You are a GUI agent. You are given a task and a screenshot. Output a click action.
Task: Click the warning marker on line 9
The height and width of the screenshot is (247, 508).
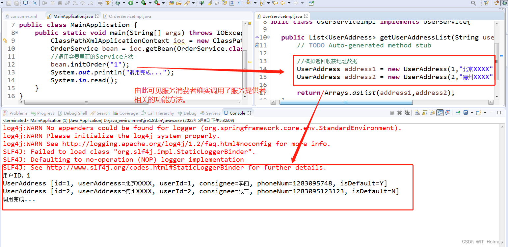[x=5, y=41]
